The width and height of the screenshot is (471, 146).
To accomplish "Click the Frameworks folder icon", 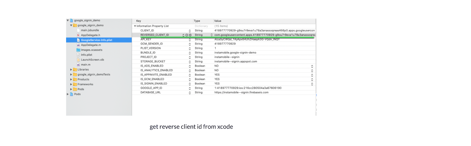I will click(75, 84).
